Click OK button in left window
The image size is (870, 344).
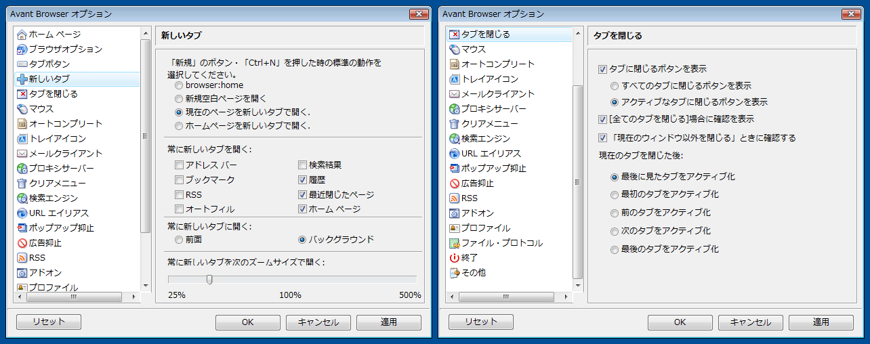click(x=248, y=322)
